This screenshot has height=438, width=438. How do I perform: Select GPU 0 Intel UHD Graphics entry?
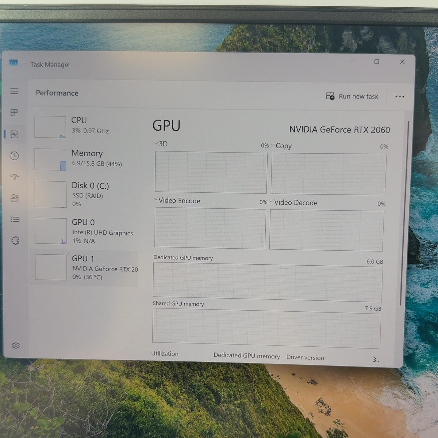[86, 231]
